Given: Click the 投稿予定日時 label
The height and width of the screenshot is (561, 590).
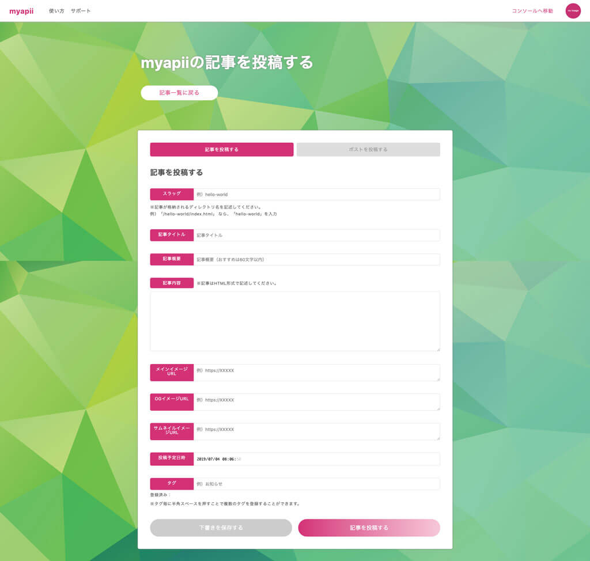Looking at the screenshot, I should point(172,459).
